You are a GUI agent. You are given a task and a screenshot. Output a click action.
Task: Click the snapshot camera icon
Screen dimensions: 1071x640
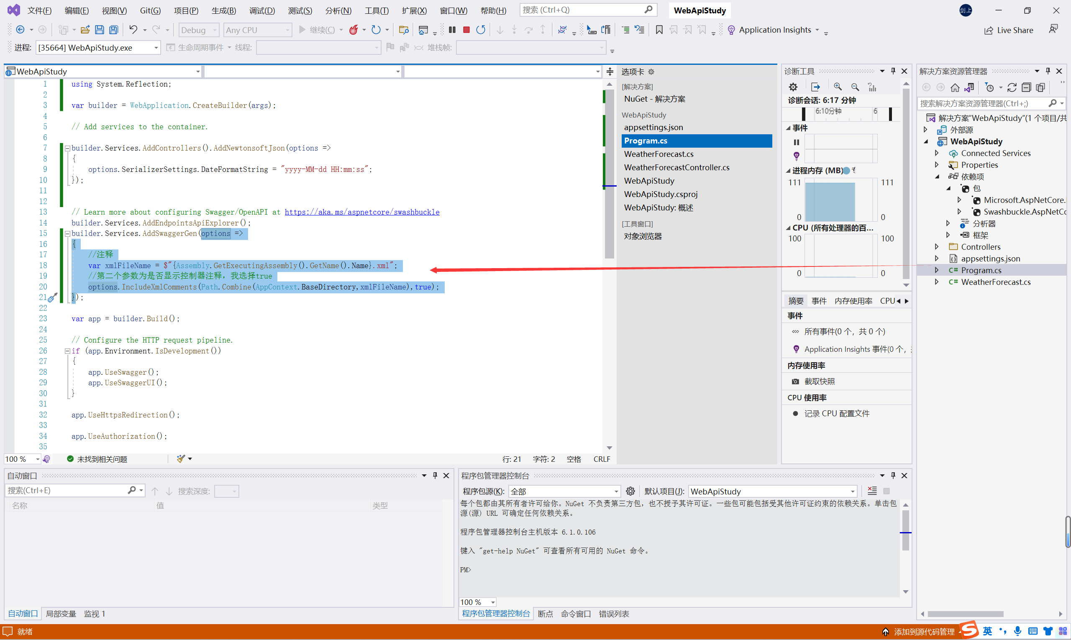(795, 381)
